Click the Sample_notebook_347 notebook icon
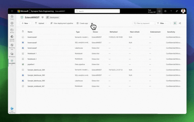 23,86
